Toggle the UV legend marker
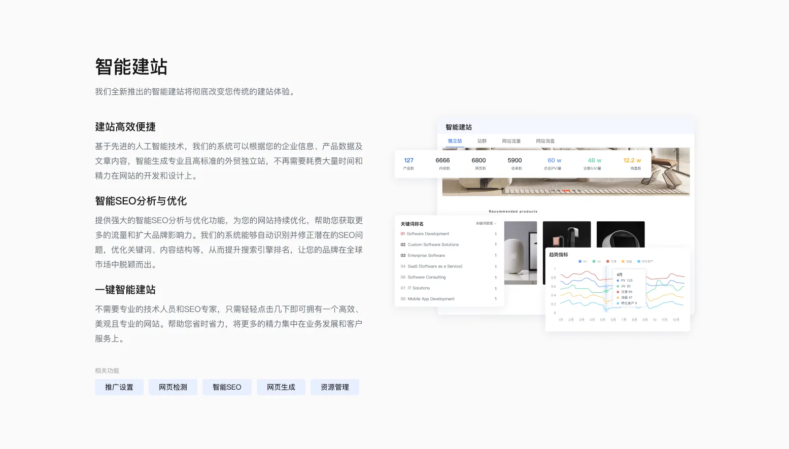Image resolution: width=789 pixels, height=449 pixels. pos(594,261)
